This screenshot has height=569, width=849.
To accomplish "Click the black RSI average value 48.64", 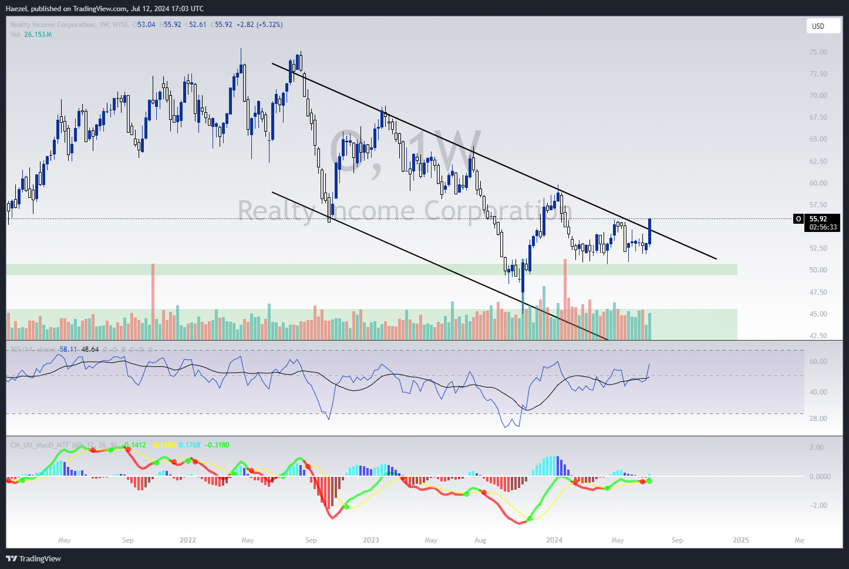I will tap(90, 349).
